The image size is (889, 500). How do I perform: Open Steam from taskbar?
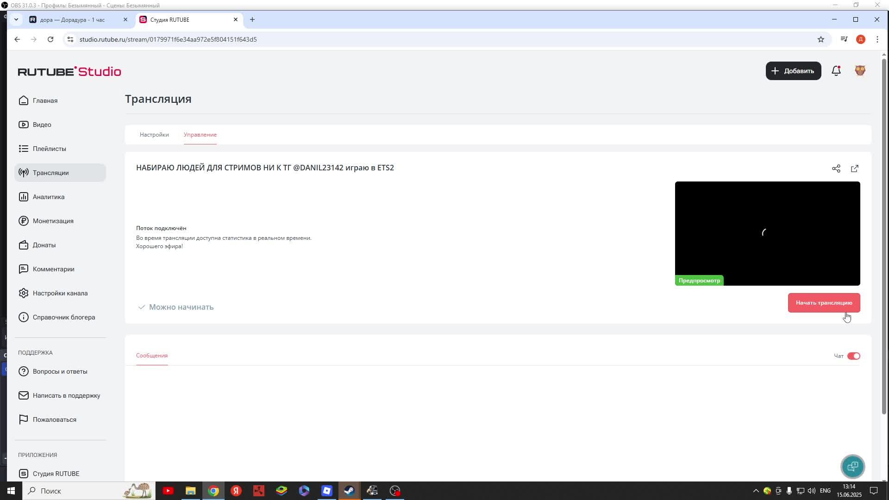[350, 491]
